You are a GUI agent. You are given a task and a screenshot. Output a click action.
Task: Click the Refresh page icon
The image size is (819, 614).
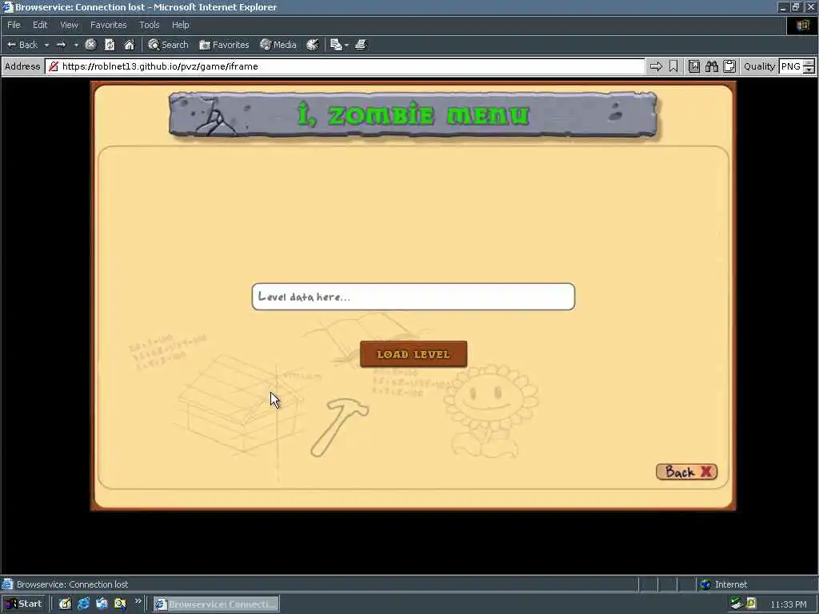point(110,45)
